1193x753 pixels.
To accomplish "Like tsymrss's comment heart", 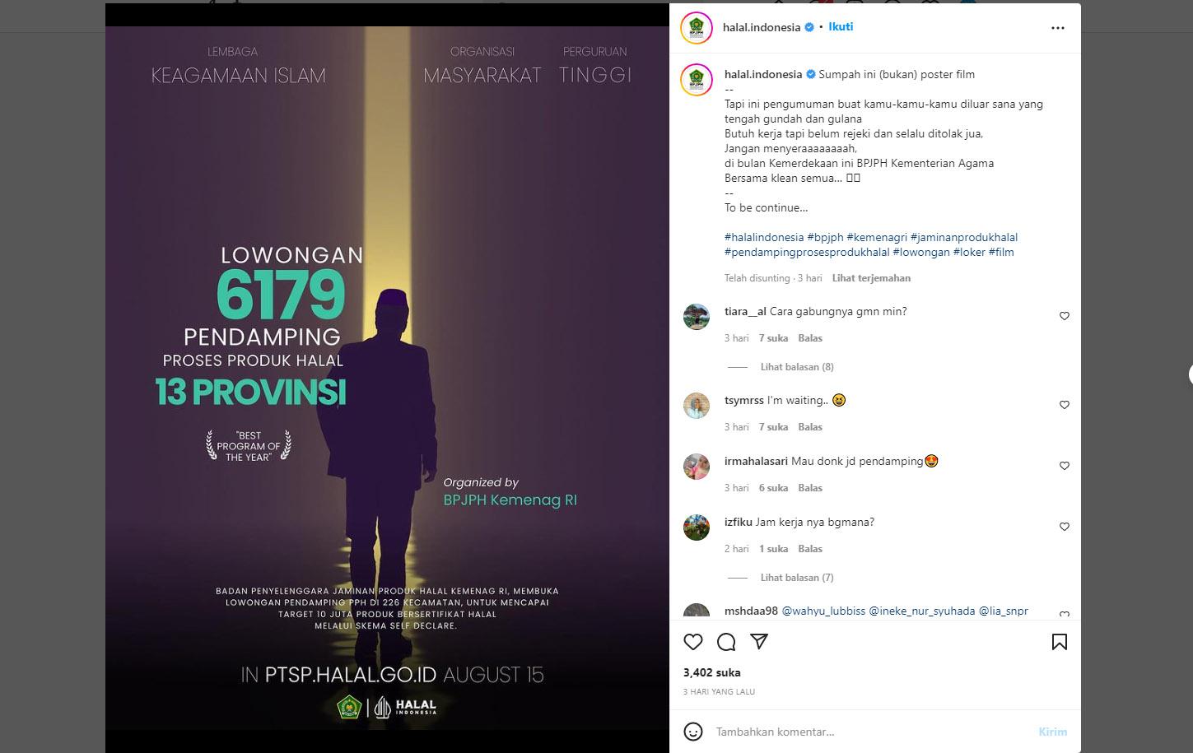I will coord(1065,405).
